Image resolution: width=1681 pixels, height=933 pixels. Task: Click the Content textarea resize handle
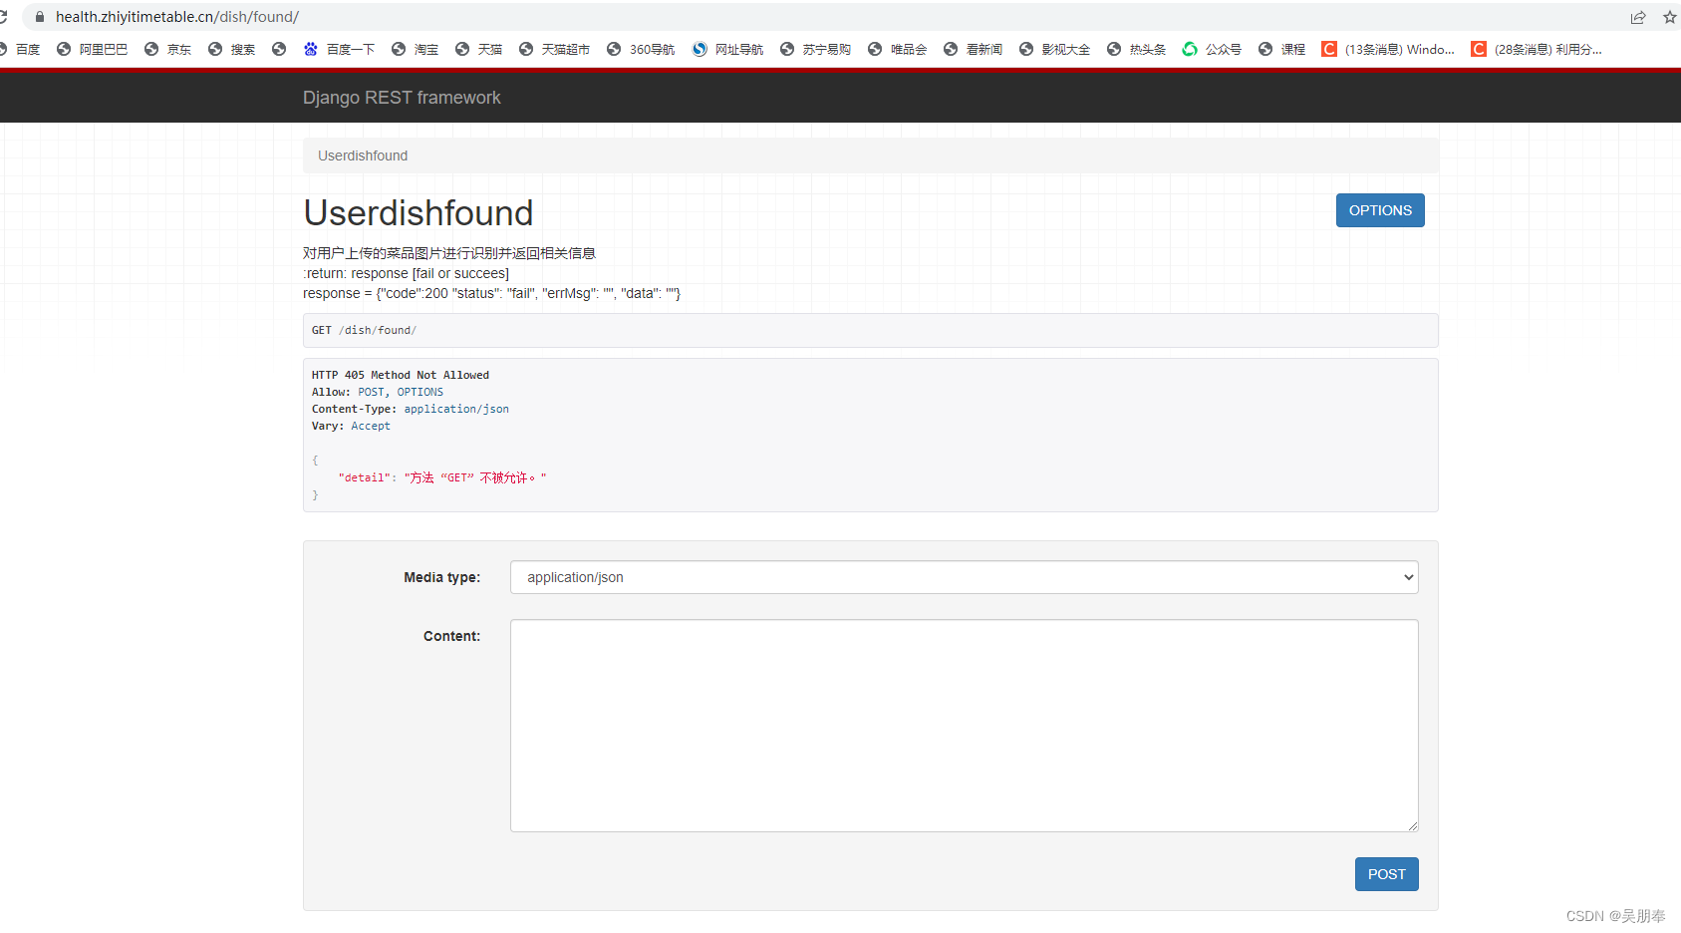(x=1413, y=826)
